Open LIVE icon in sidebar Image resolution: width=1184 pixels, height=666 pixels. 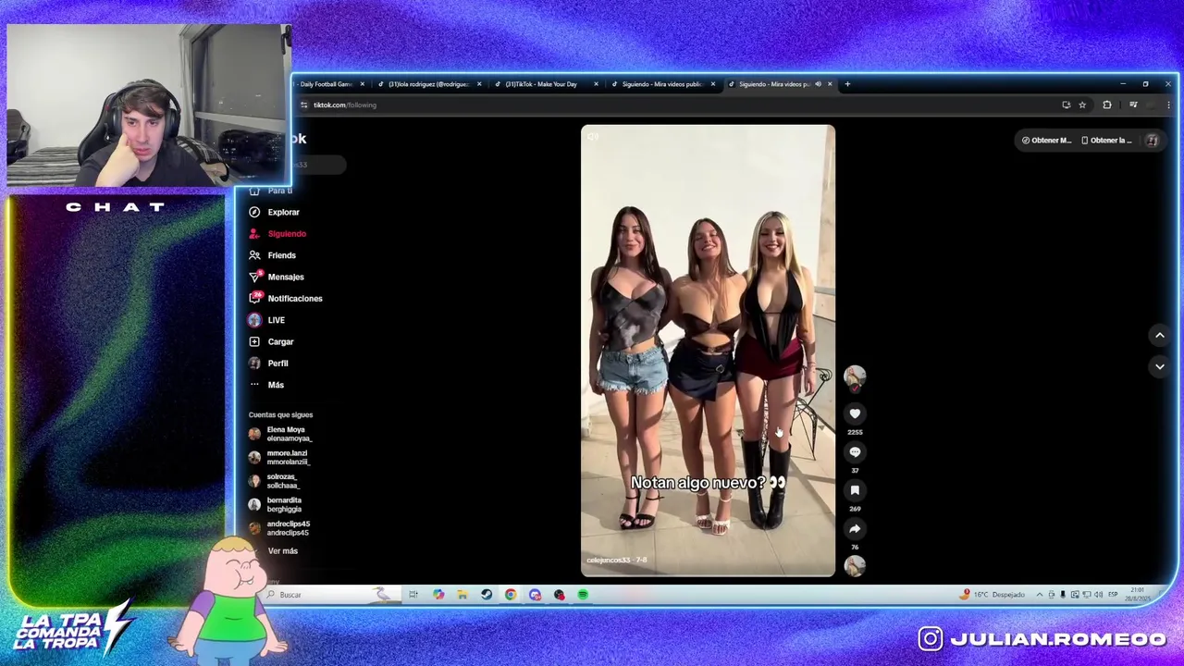point(254,320)
